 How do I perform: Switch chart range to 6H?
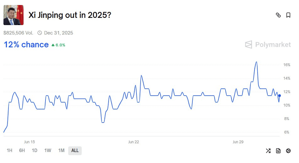tap(22, 151)
